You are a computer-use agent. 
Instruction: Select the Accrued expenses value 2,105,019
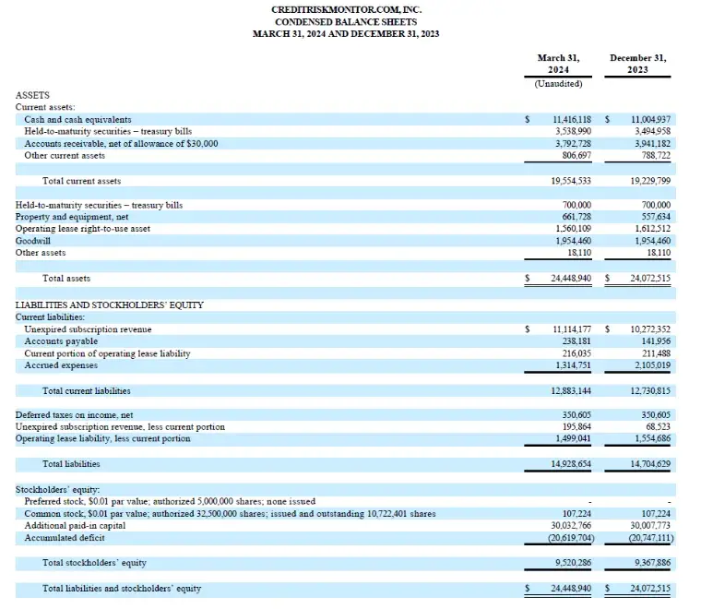pyautogui.click(x=651, y=365)
